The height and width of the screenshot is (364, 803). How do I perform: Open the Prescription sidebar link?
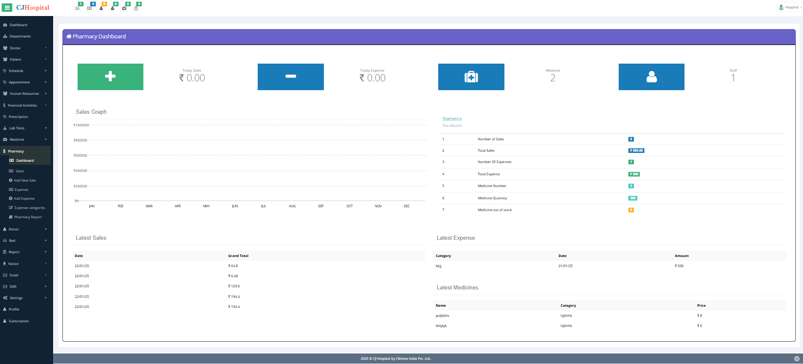point(18,117)
